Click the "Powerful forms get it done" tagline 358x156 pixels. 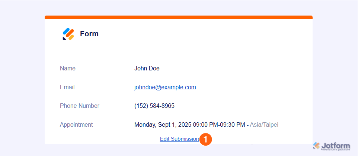(335, 150)
